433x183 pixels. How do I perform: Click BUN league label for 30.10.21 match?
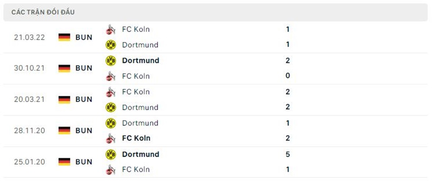pyautogui.click(x=84, y=68)
